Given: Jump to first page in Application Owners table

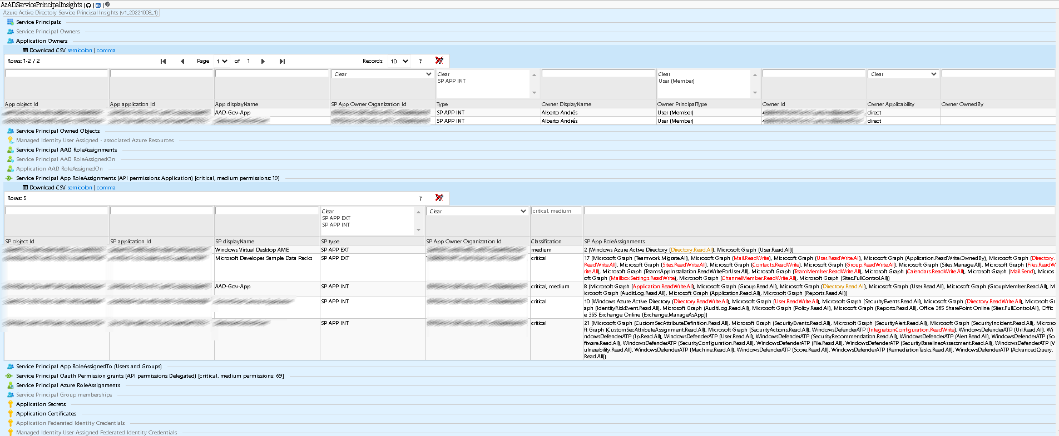Looking at the screenshot, I should tap(163, 61).
